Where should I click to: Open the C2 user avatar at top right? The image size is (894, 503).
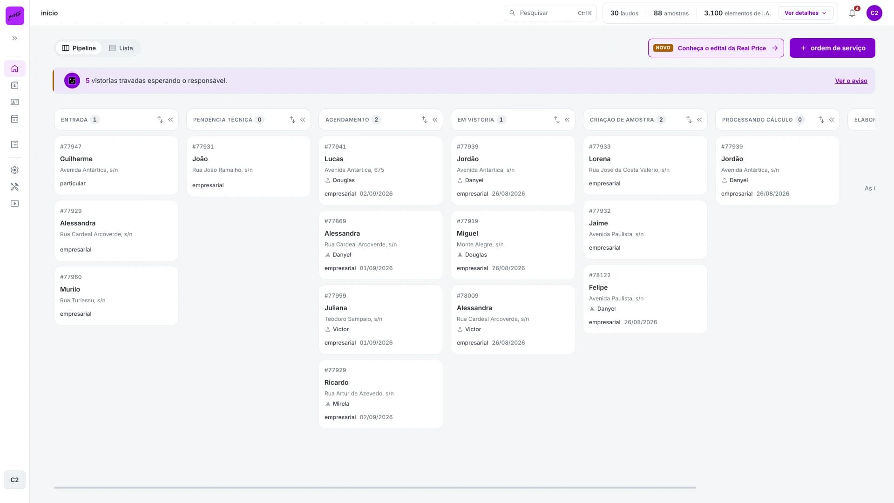click(874, 13)
